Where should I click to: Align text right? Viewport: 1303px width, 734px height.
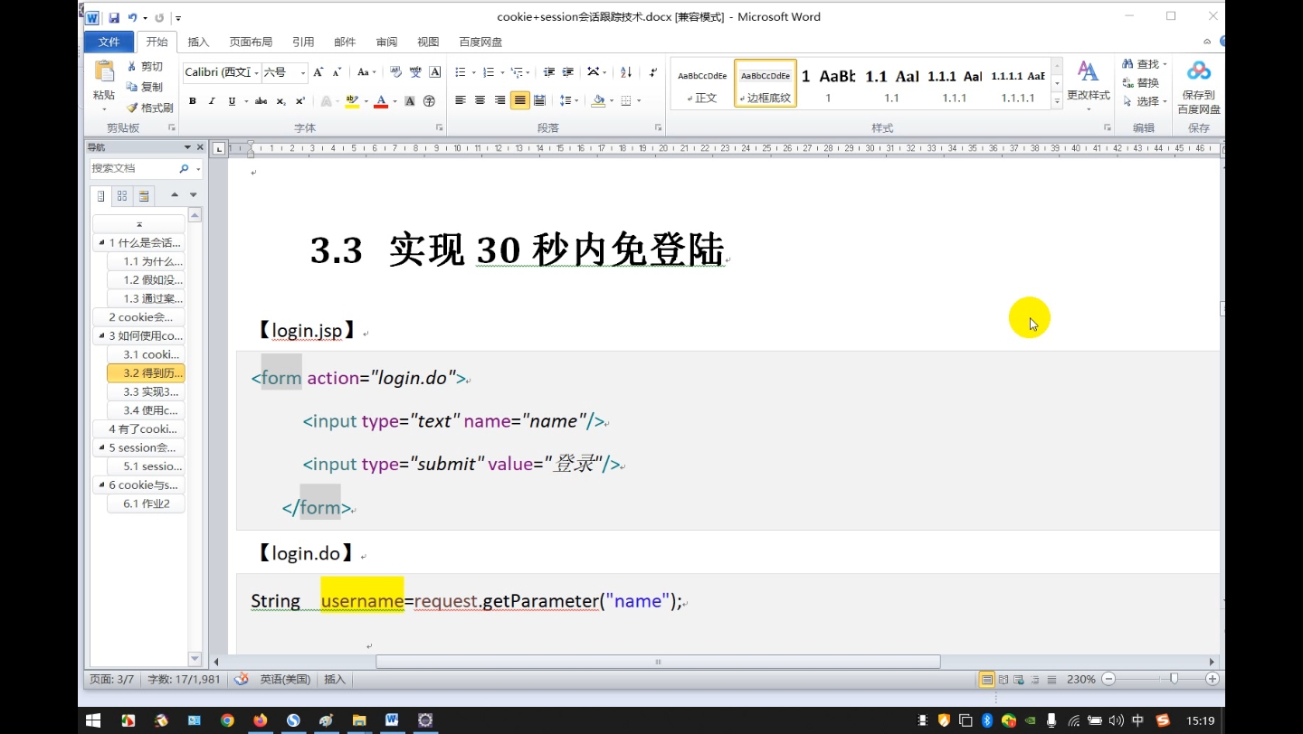[x=499, y=100]
